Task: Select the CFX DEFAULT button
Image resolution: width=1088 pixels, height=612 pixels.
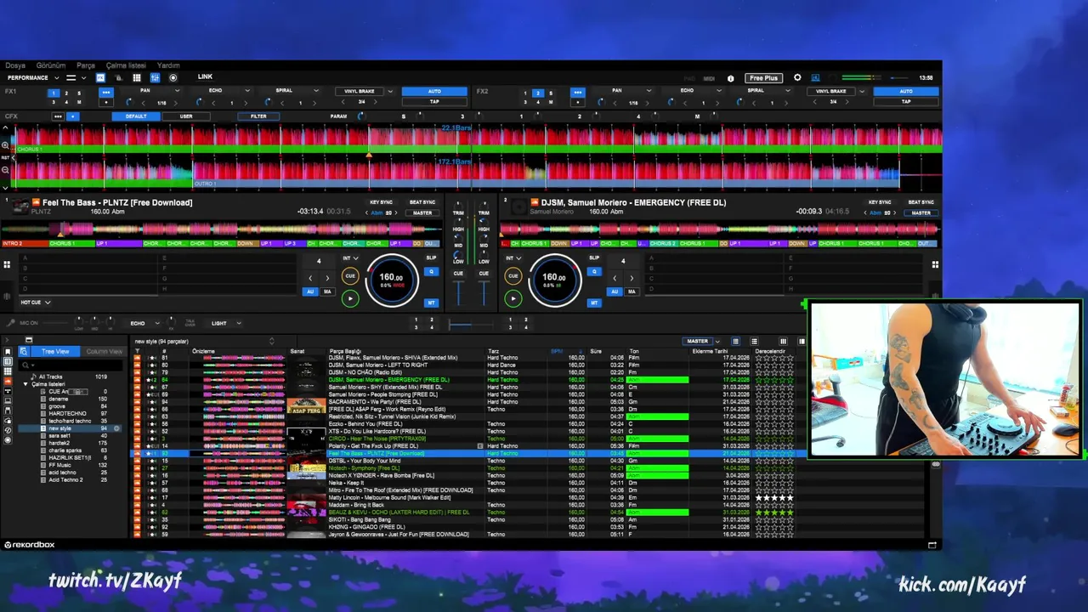Action: point(136,116)
